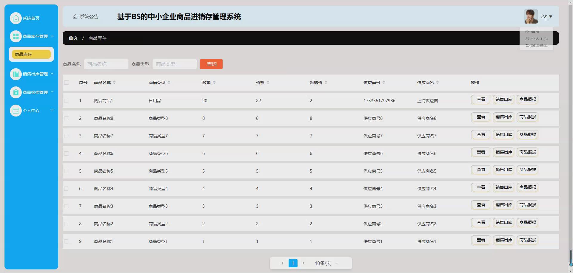The image size is (573, 273).
Task: Click the 上海供应商 cell
Action: (428, 101)
